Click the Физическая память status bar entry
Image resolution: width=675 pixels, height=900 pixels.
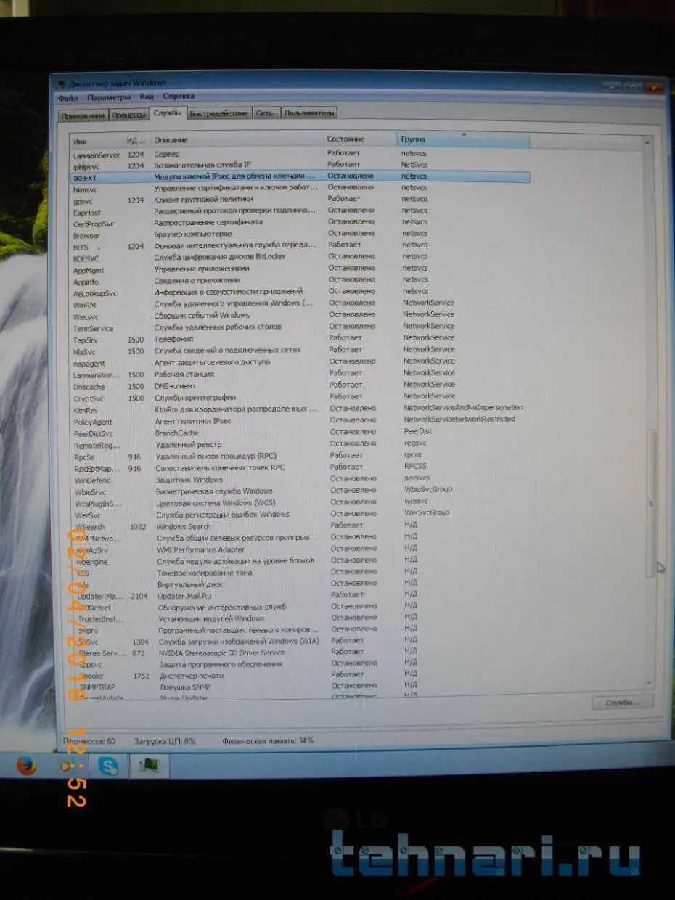(x=268, y=741)
